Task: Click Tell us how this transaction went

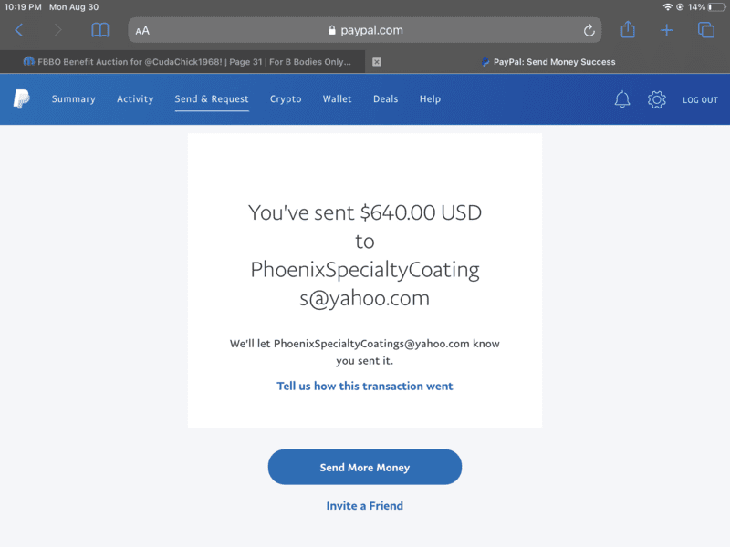Action: [x=365, y=387]
